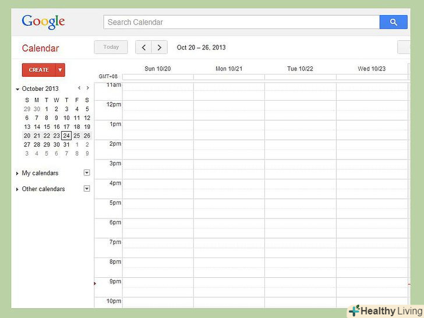Go to next week arrow
This screenshot has height=318, width=424.
point(160,47)
